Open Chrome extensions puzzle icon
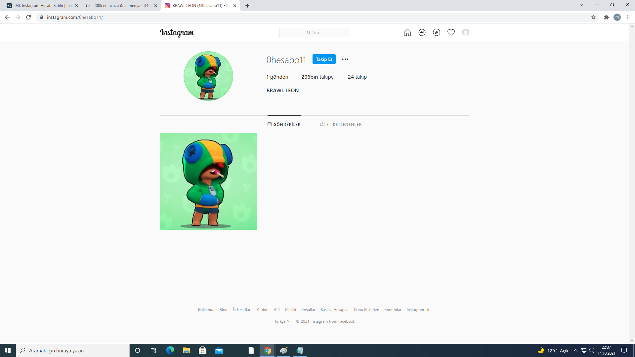Viewport: 635px width, 357px height. (606, 17)
